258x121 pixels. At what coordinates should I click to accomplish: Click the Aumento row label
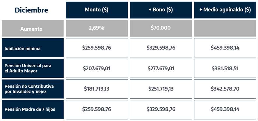31,29
